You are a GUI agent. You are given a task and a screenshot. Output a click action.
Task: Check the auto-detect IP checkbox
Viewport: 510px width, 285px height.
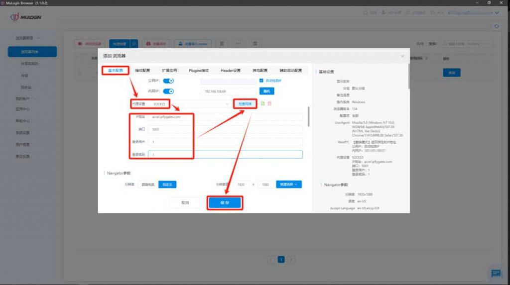point(261,81)
